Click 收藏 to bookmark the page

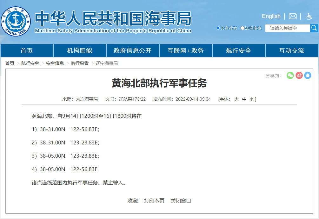pos(133,201)
